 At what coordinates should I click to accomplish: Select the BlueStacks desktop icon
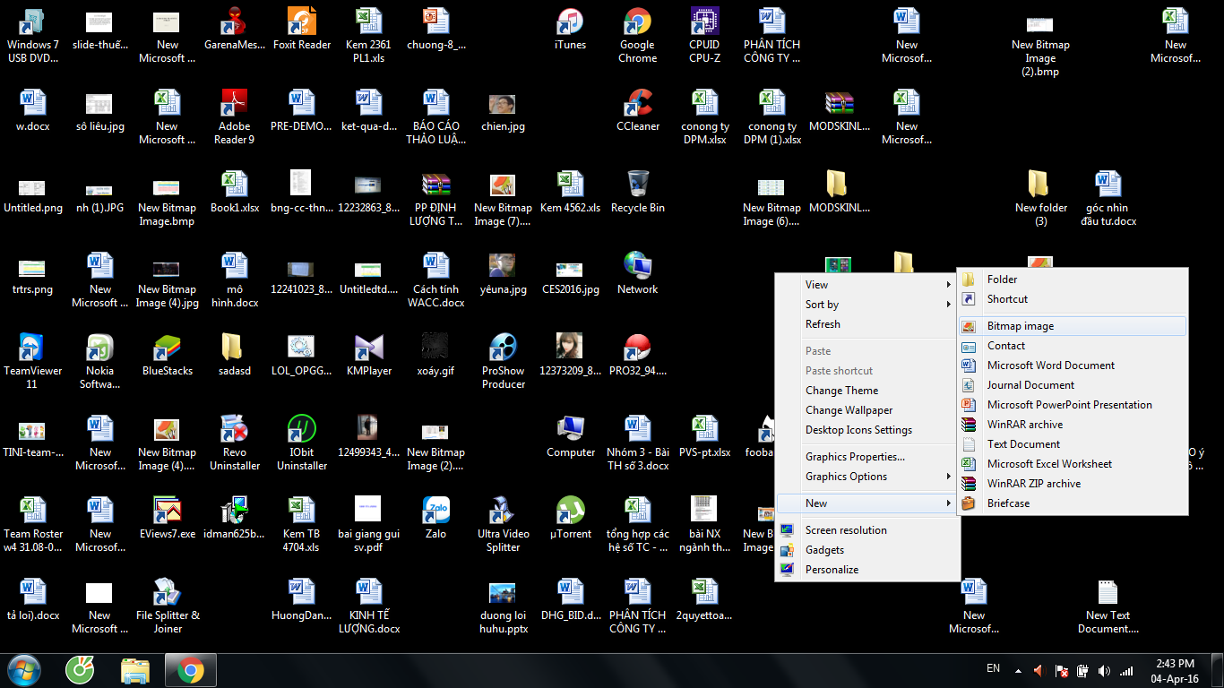(x=168, y=356)
